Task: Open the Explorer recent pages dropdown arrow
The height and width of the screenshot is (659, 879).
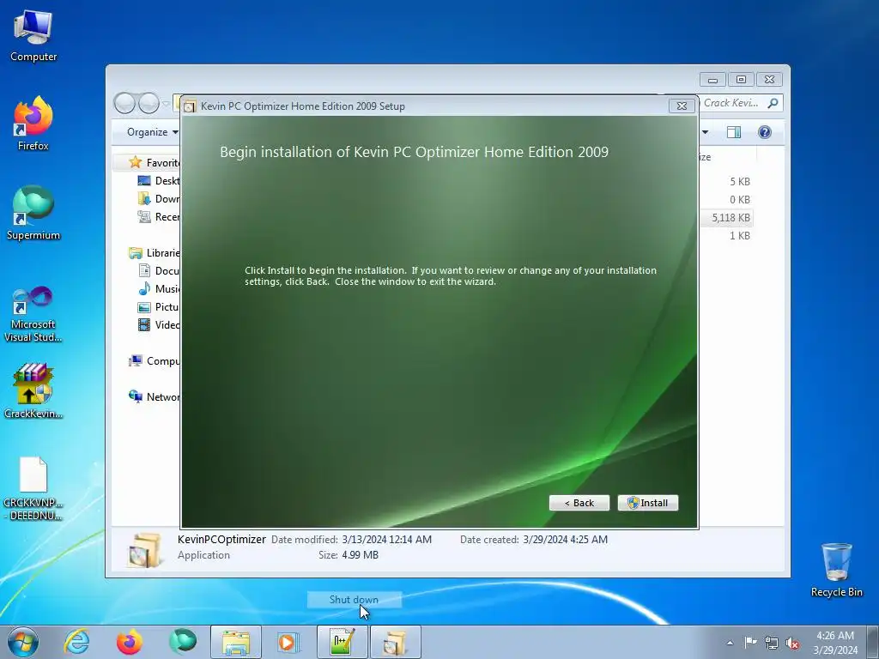Action: tap(166, 104)
